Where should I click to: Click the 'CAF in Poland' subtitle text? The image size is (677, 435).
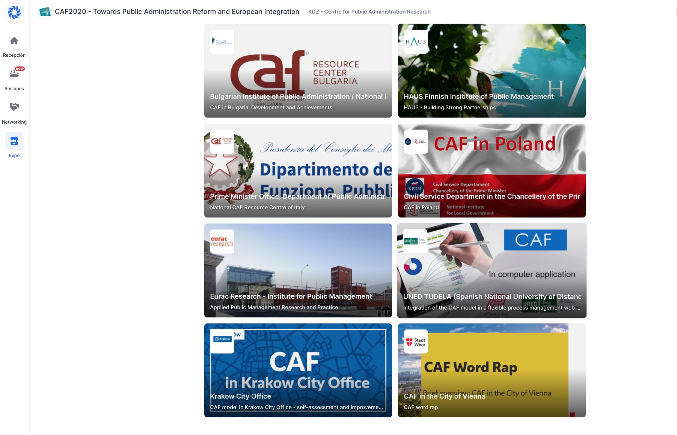421,207
